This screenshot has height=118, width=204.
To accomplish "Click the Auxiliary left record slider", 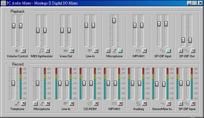I will tap(133, 83).
